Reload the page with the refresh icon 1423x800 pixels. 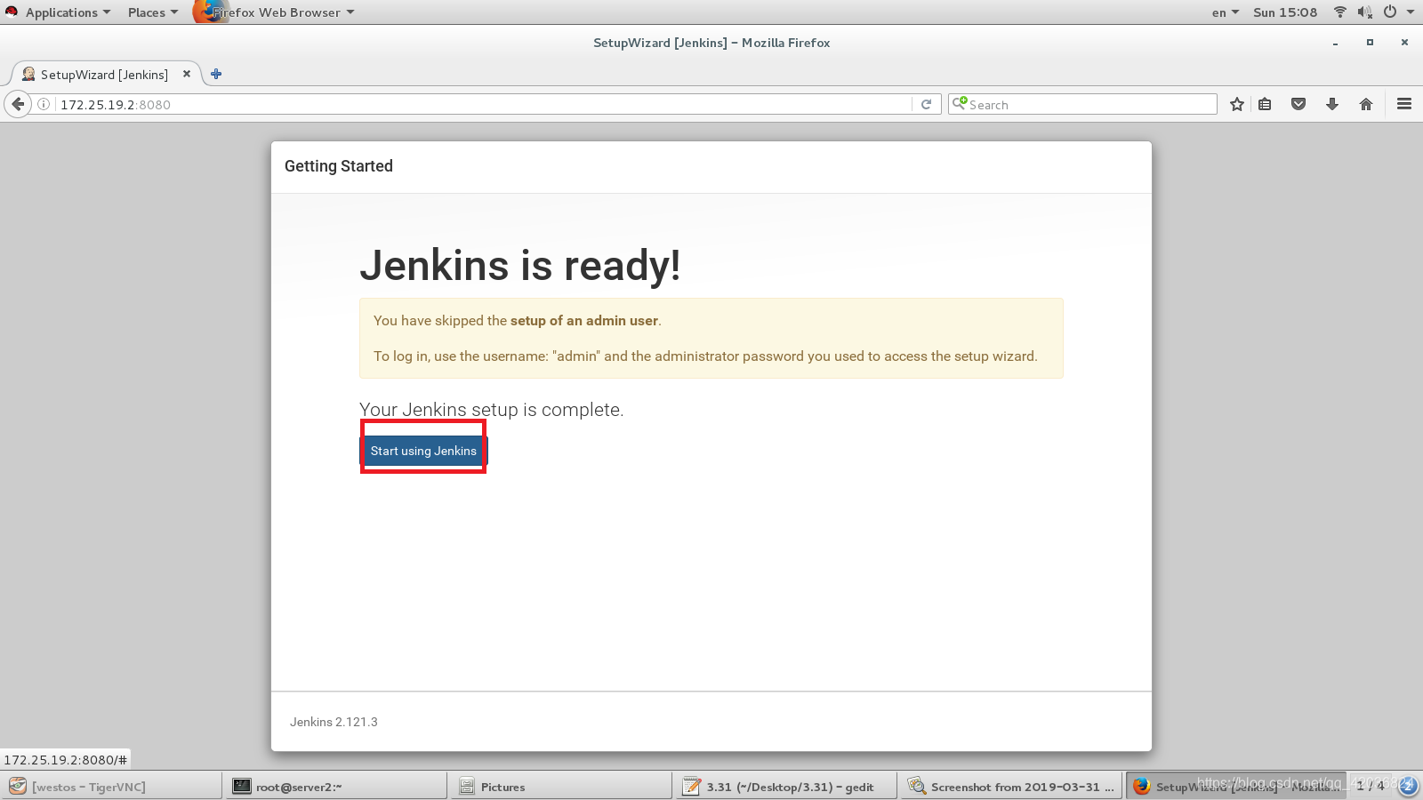click(x=926, y=104)
